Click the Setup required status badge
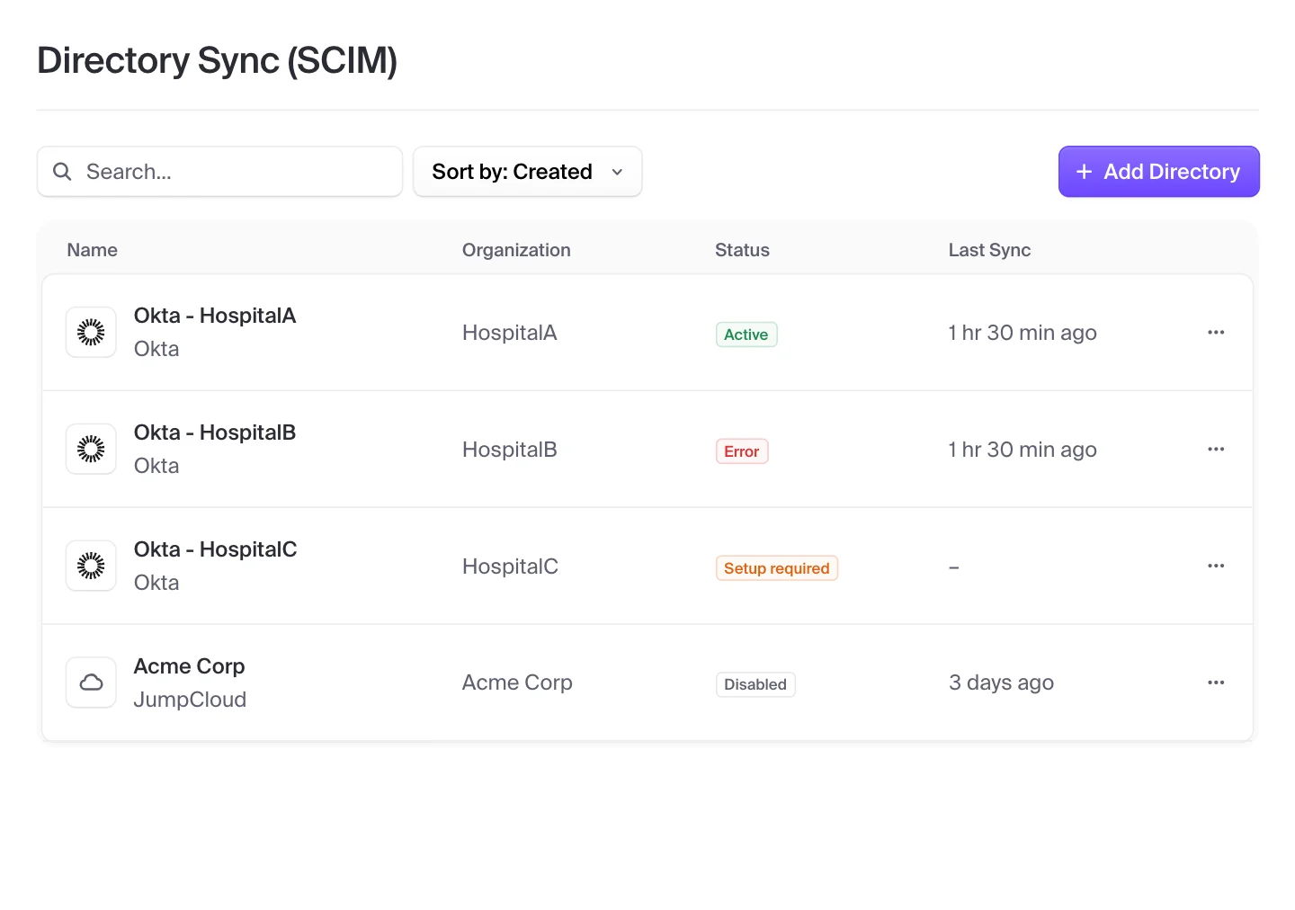This screenshot has height=910, width=1295. (777, 568)
